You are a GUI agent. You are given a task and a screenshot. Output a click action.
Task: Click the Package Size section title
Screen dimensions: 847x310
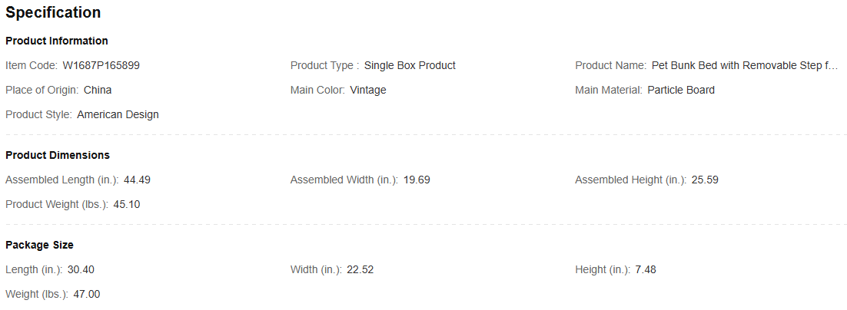click(39, 245)
